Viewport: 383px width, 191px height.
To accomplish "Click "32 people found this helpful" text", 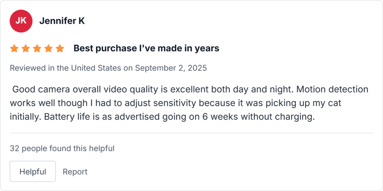I will point(62,148).
